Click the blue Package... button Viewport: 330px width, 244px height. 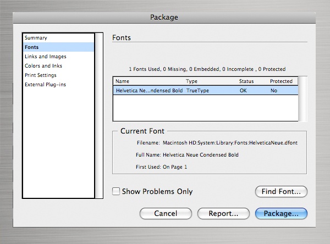(281, 213)
